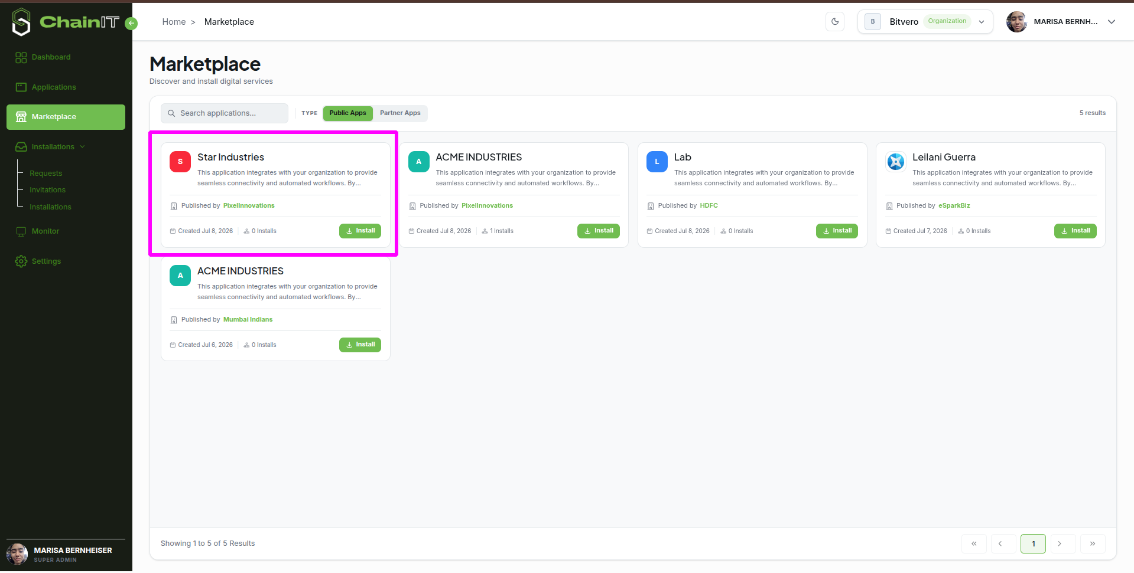Click the Leilani Guerra app logo
1134x573 pixels.
pos(895,162)
